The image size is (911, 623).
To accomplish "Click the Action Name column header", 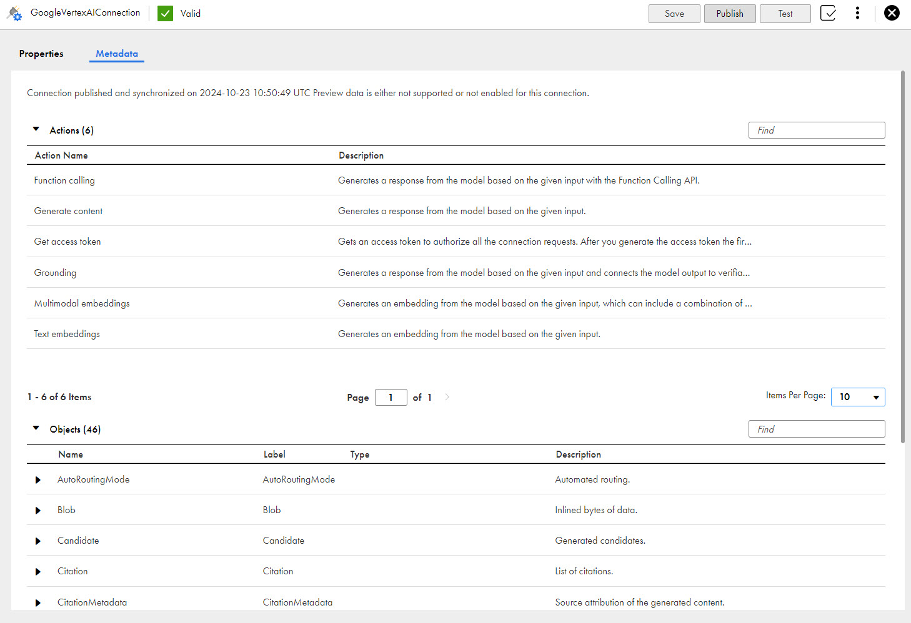I will tap(61, 155).
